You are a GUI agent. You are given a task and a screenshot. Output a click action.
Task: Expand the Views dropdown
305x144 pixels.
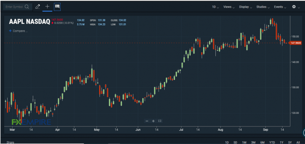coord(229,7)
